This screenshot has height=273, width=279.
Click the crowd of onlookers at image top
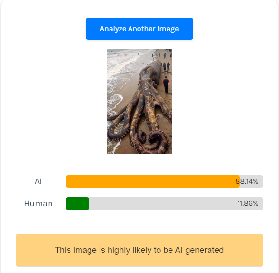click(163, 53)
